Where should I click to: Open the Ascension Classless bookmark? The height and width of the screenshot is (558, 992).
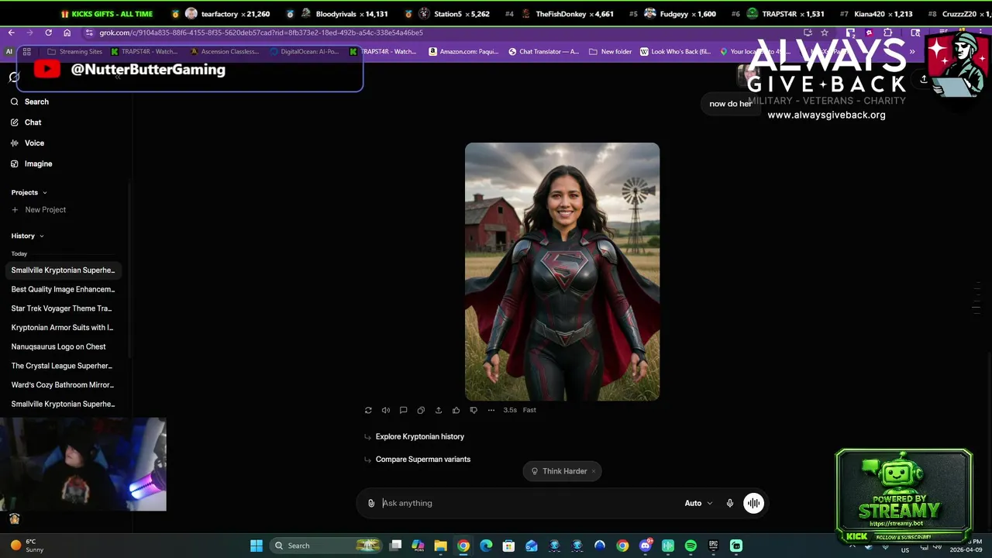point(225,51)
